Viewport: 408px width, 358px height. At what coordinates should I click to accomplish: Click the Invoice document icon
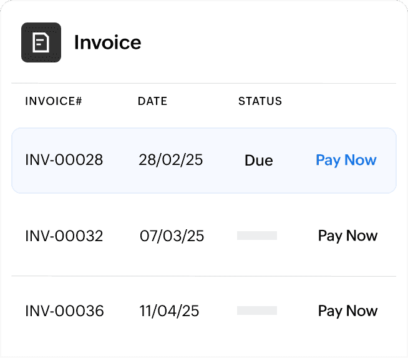(41, 42)
